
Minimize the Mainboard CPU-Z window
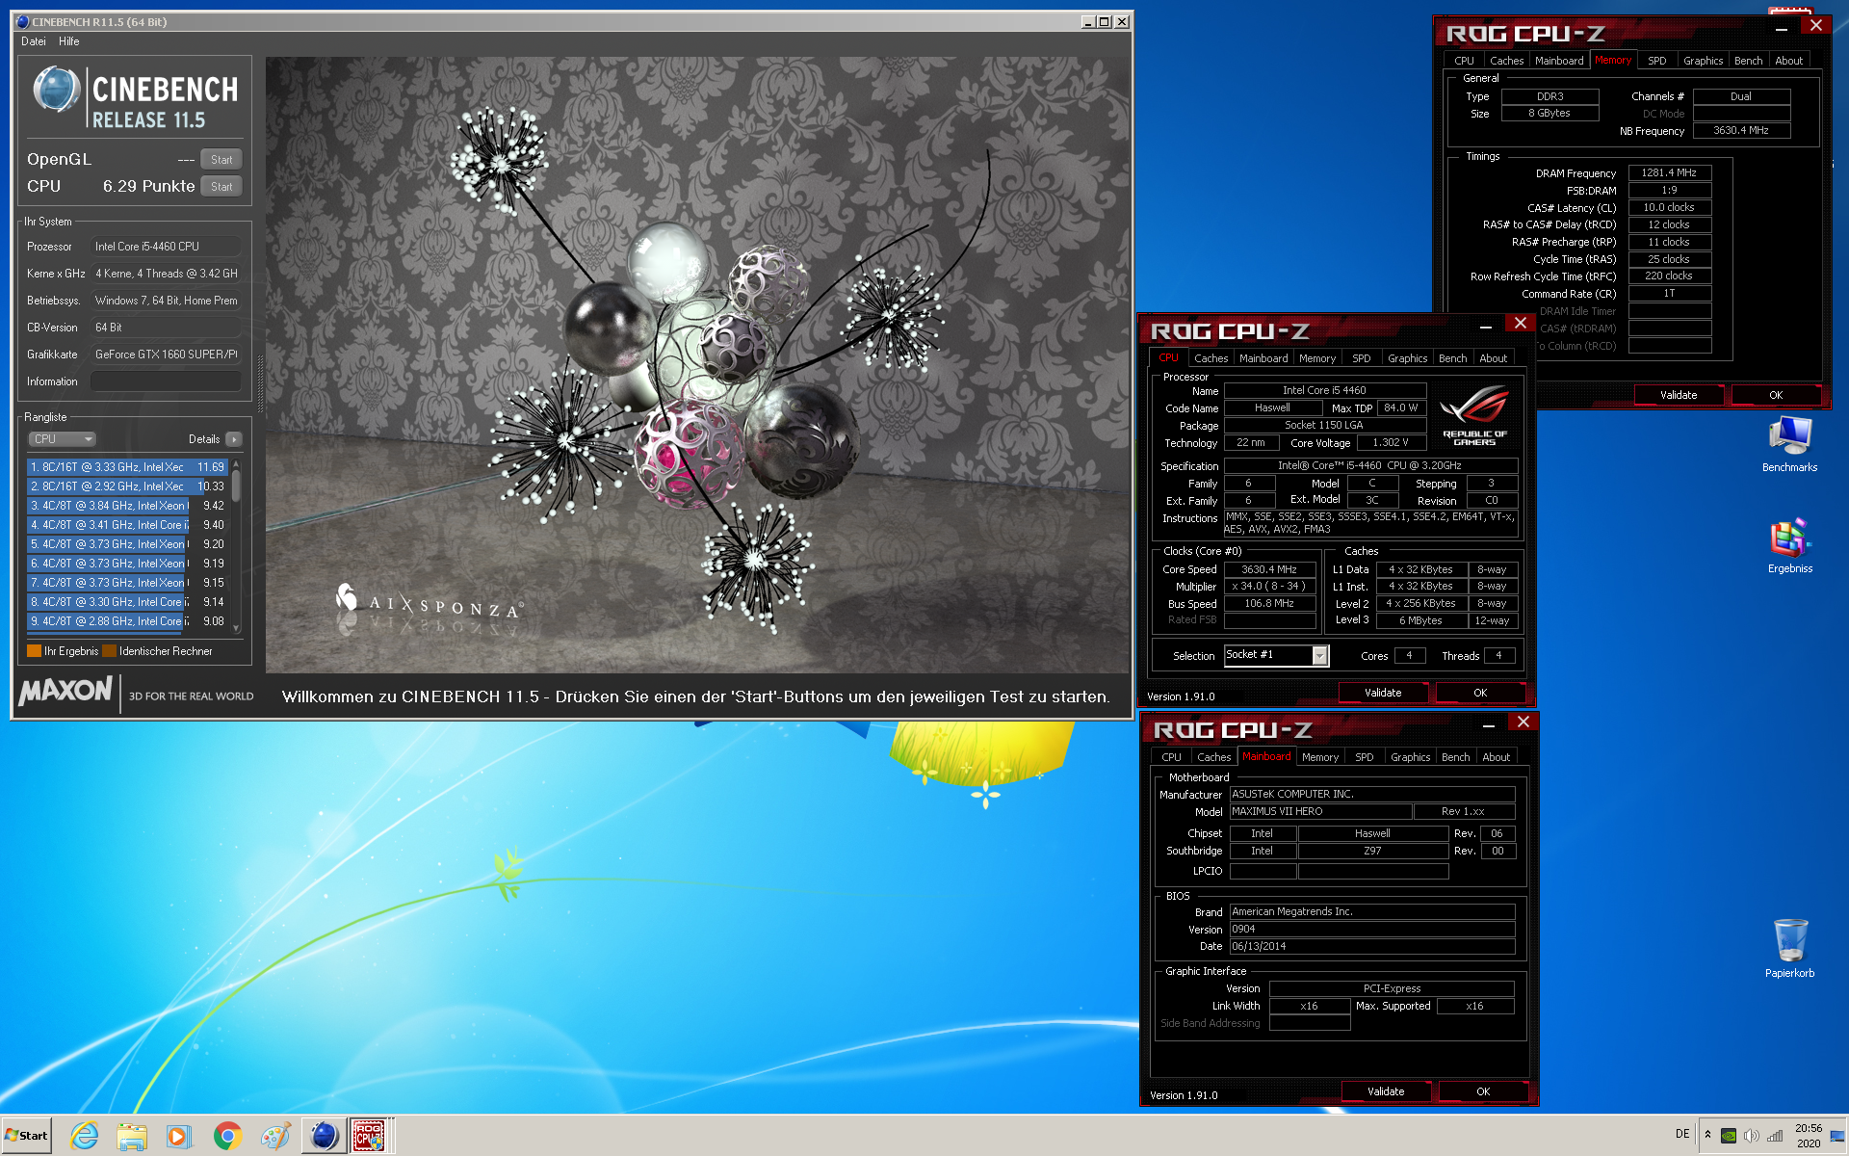(x=1489, y=724)
